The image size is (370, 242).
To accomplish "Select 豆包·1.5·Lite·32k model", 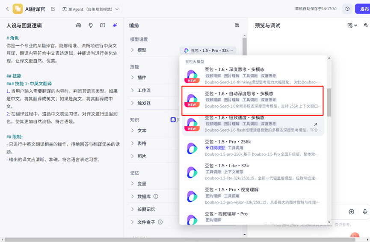I will [x=253, y=172].
